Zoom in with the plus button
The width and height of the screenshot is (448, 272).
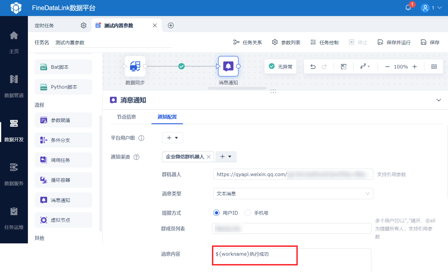415,67
